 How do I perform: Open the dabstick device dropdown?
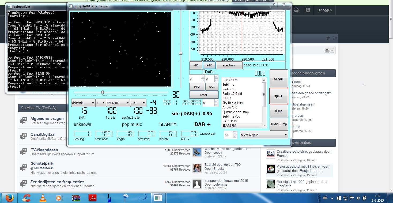[x=83, y=103]
